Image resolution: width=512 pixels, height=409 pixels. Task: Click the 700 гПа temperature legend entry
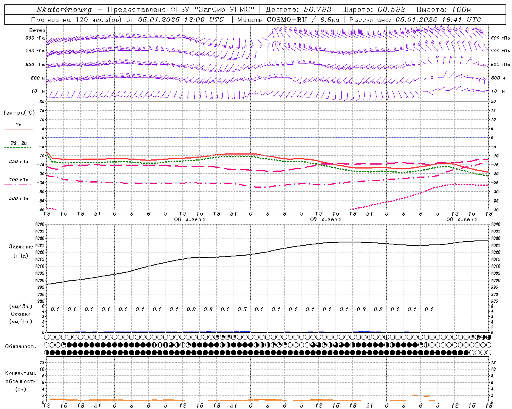[18, 180]
